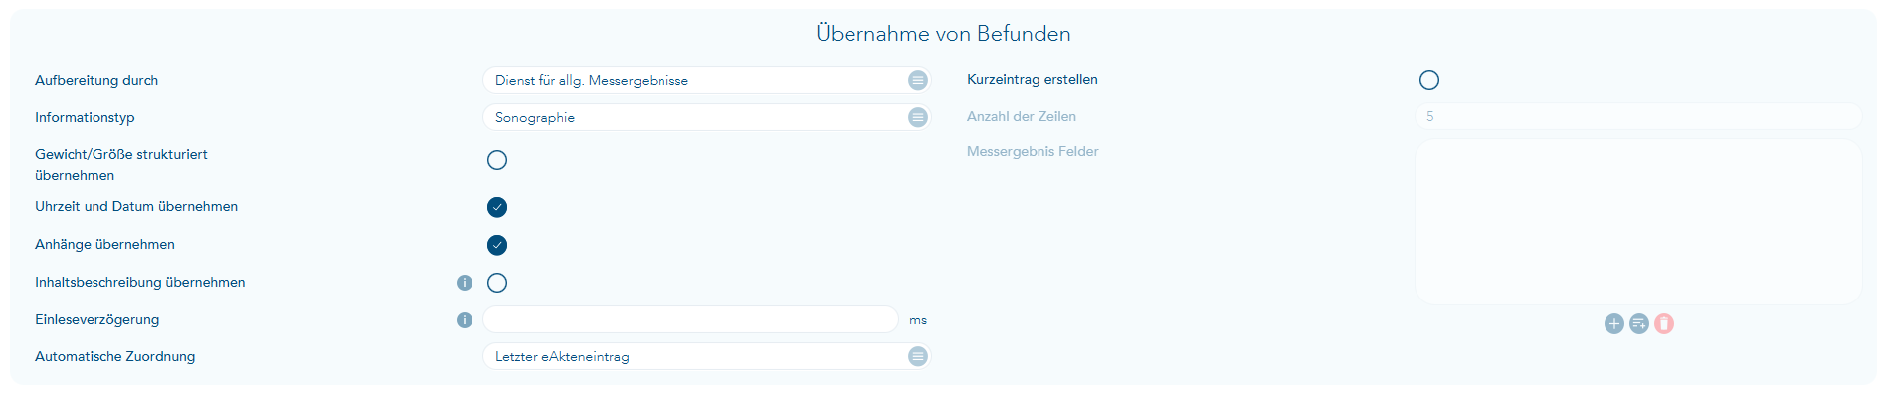Uncheck Uhrzeit und Datum übernehmen

coord(497,207)
